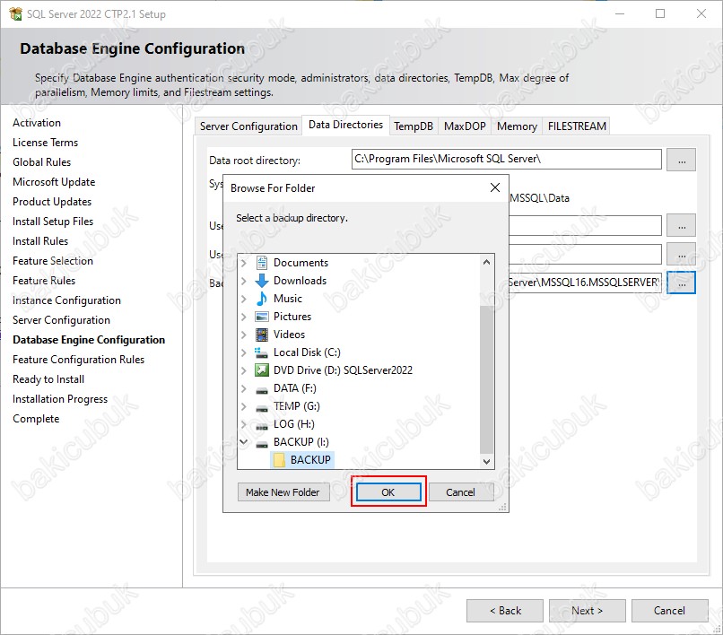
Task: Switch to the Memory tab
Action: pyautogui.click(x=517, y=126)
